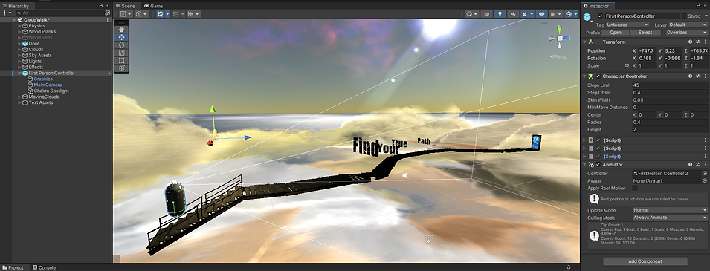
Task: Toggle Character Controller enabled checkbox
Action: click(x=598, y=76)
